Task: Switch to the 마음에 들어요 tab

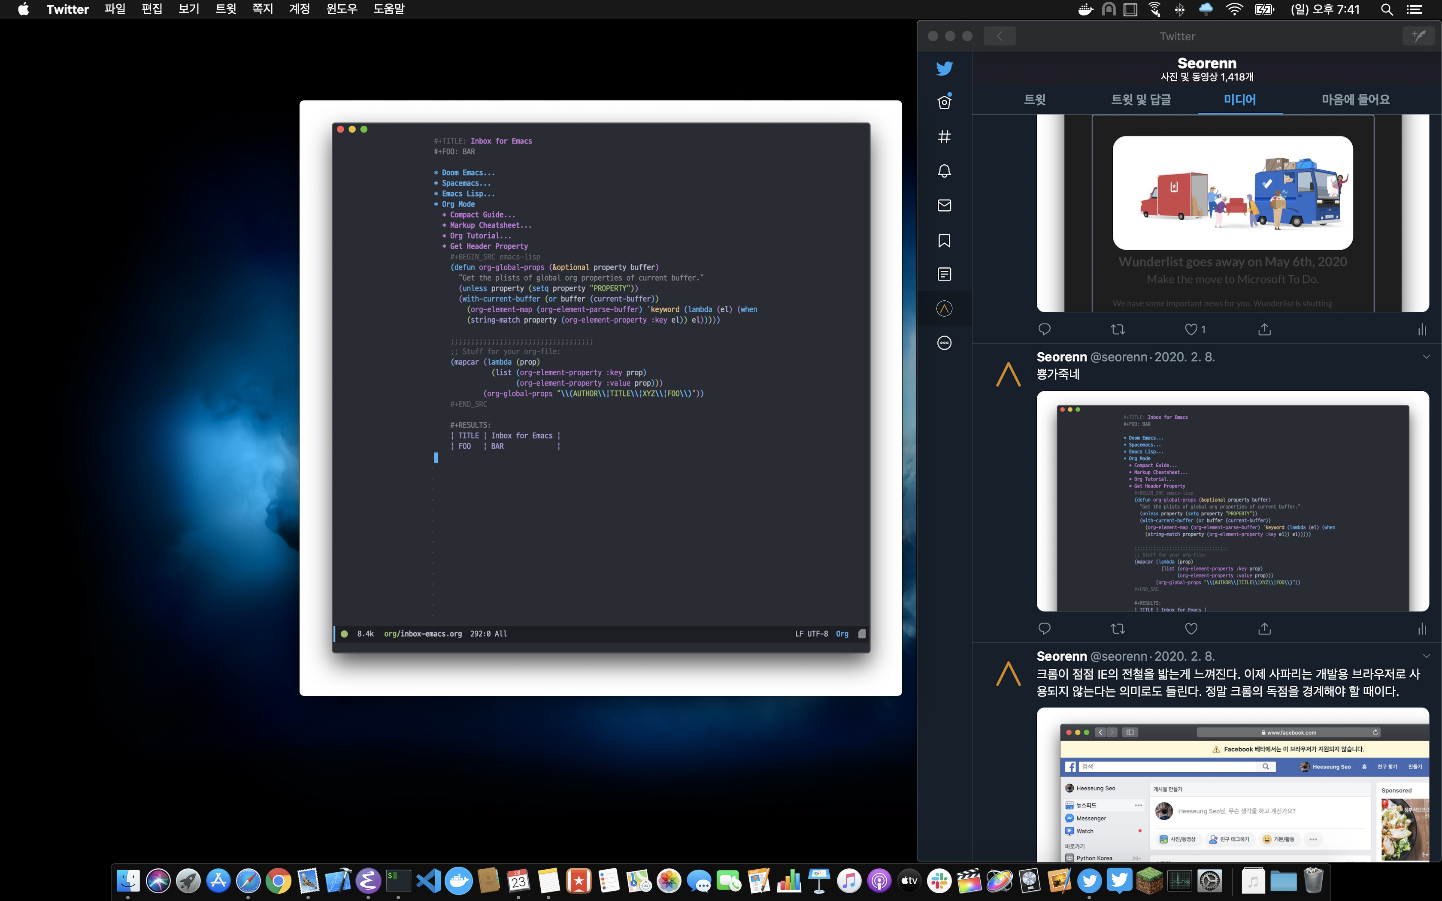Action: [x=1355, y=100]
